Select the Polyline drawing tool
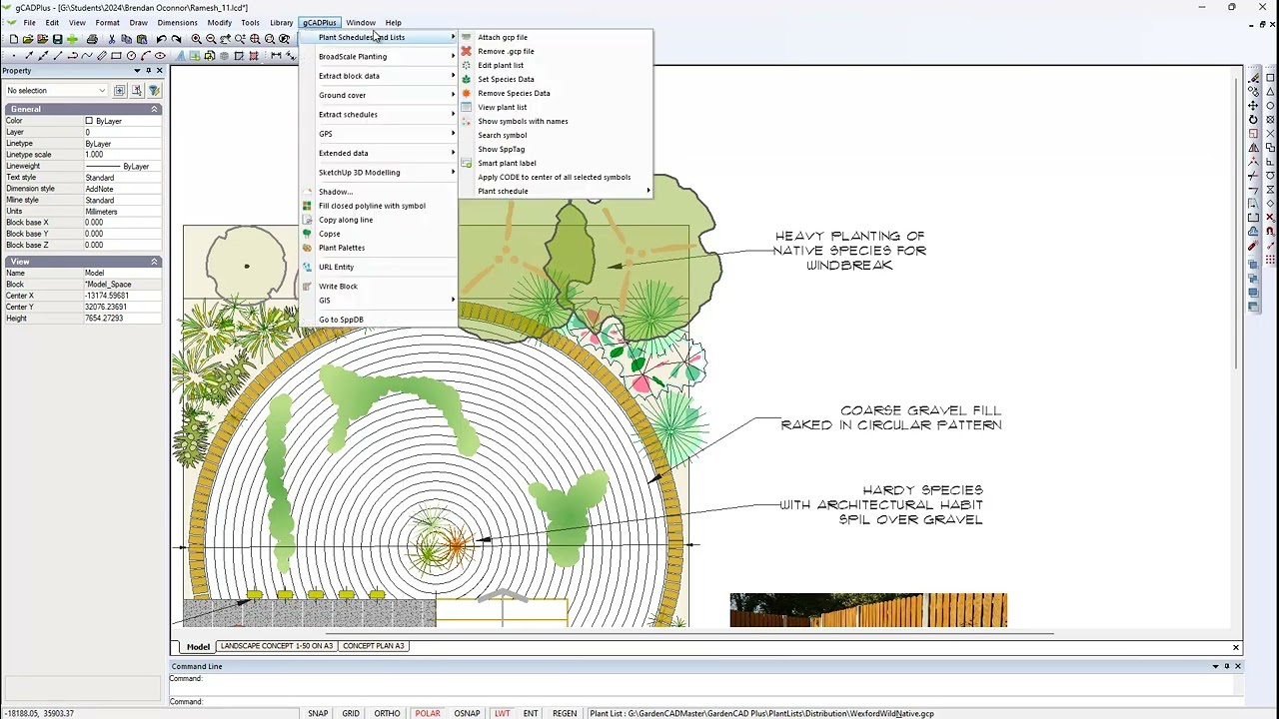Viewport: 1279px width, 719px height. pos(73,56)
